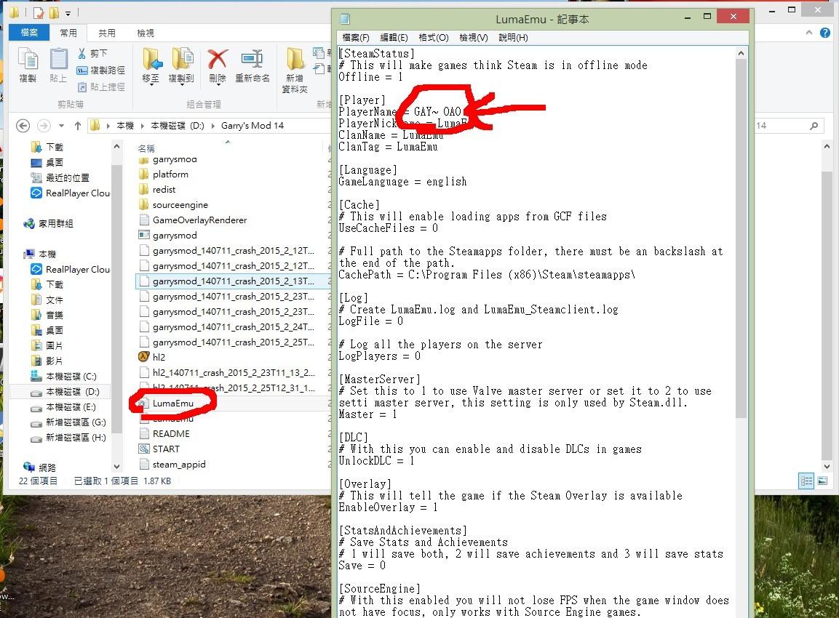Click the Up one level arrow
Viewport: 839px width, 618px height.
click(78, 126)
